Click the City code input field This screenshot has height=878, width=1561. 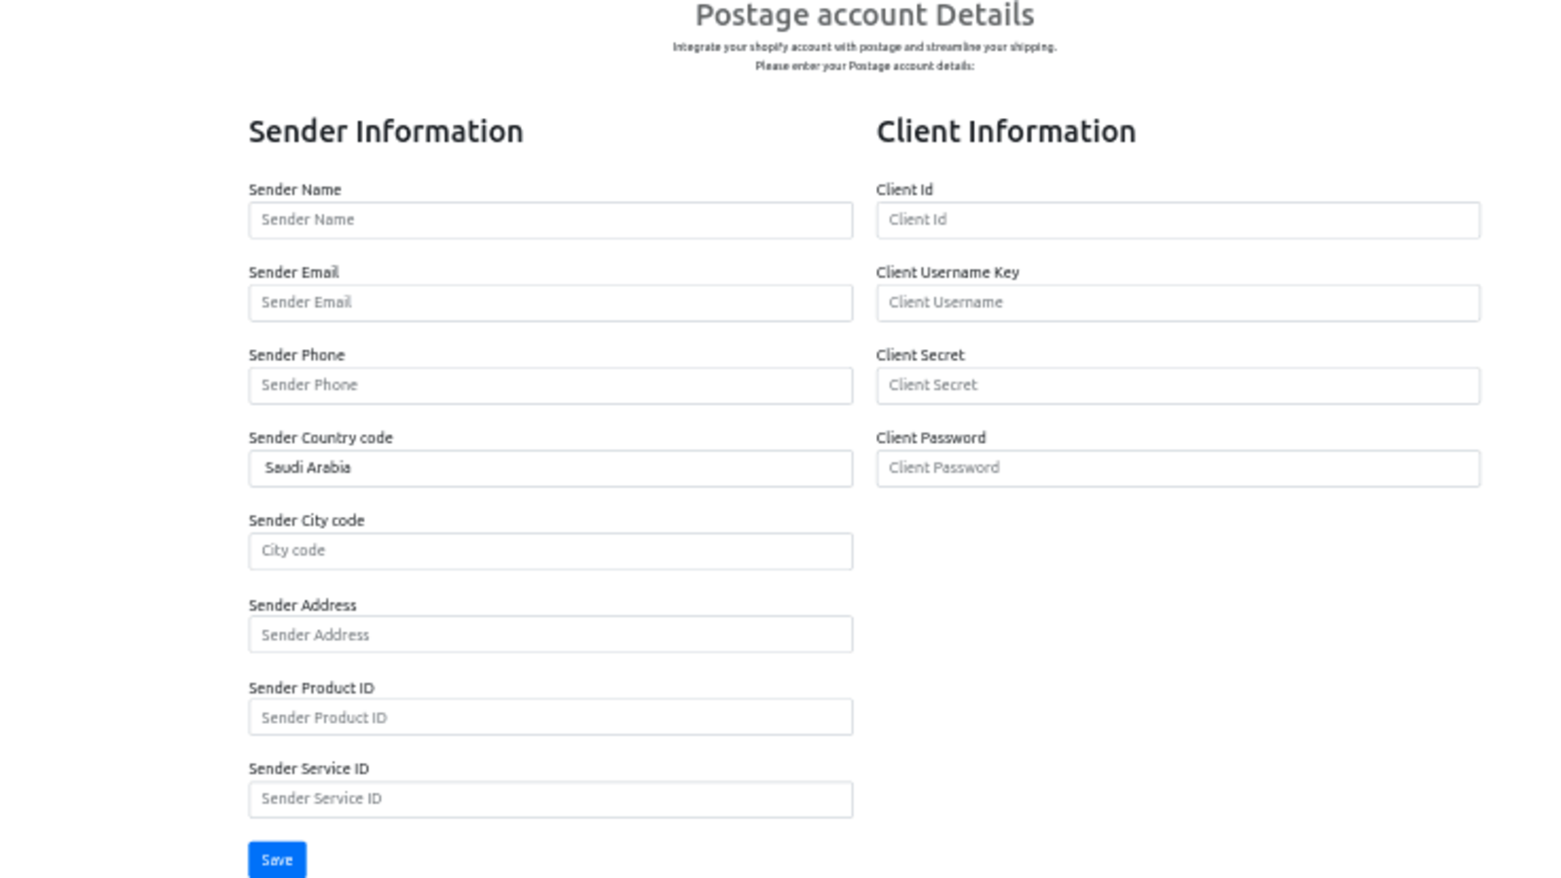coord(550,551)
